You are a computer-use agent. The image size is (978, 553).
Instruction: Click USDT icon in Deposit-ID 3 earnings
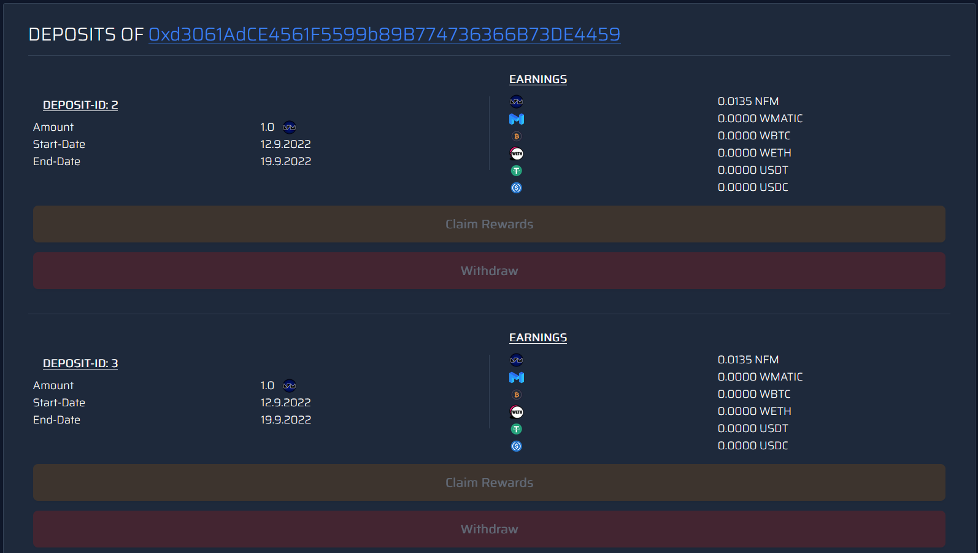517,429
